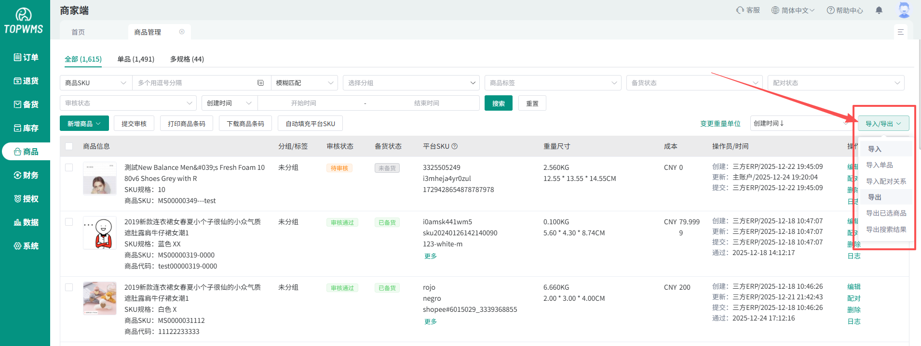
Task: Click the help icon beside 平台SKU header
Action: (454, 146)
